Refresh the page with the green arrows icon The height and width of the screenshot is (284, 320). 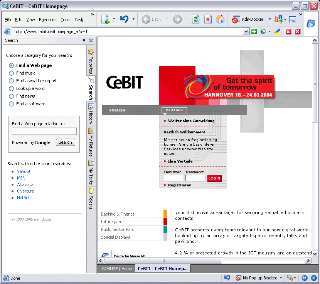click(195, 19)
